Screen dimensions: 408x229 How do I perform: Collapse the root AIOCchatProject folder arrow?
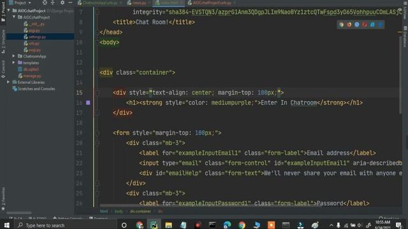pos(9,11)
